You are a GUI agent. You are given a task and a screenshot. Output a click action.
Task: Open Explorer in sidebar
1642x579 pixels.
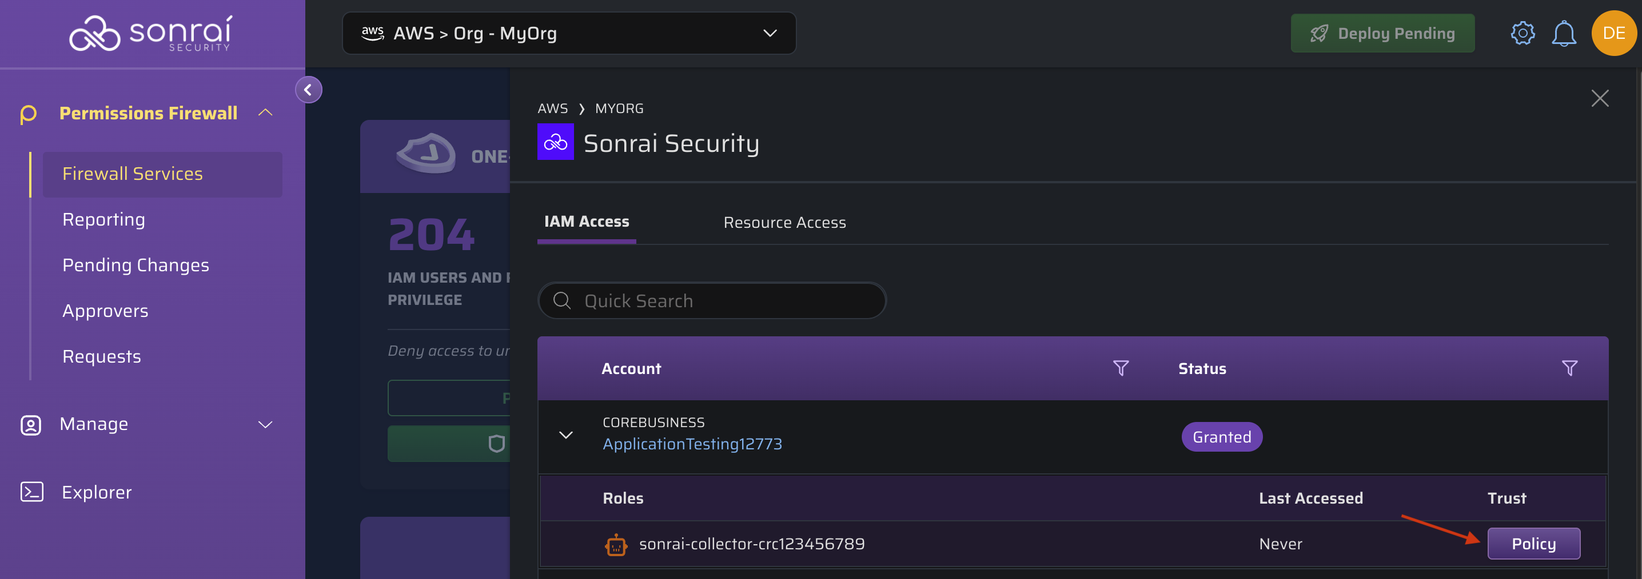[96, 492]
